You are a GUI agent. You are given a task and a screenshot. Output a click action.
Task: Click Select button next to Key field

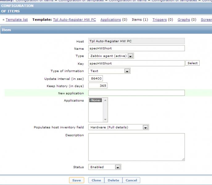(x=192, y=63)
